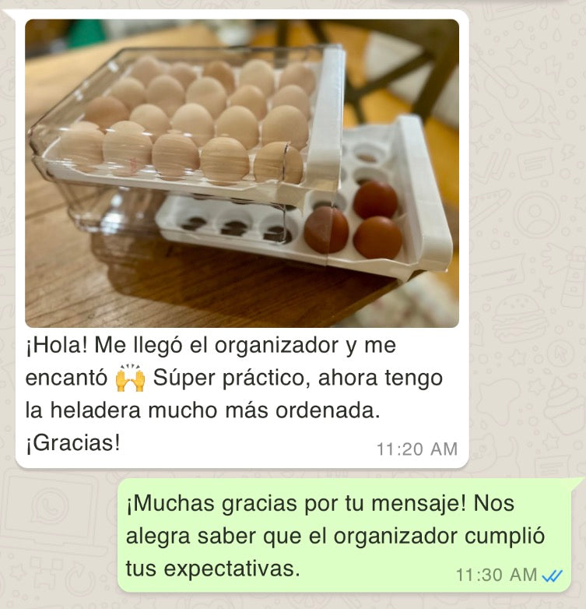Click the raised hands emoji

point(131,378)
